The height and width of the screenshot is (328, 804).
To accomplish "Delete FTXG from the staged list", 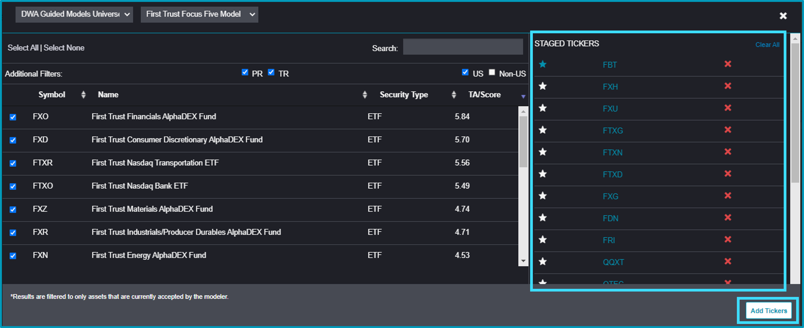I will coord(728,130).
